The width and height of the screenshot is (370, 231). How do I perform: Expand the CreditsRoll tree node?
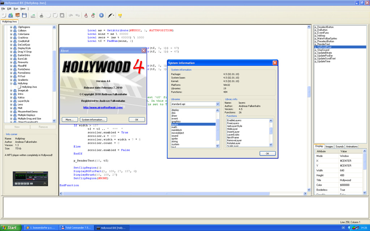pyautogui.click(x=11, y=41)
